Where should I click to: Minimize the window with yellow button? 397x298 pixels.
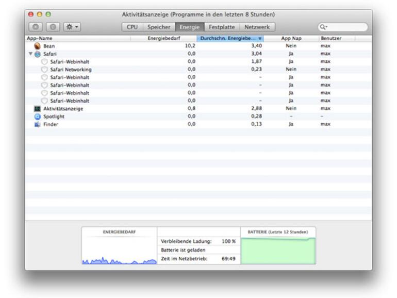coord(40,14)
